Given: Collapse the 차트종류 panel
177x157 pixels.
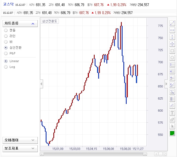Looking at the screenshot, I should [33, 24].
